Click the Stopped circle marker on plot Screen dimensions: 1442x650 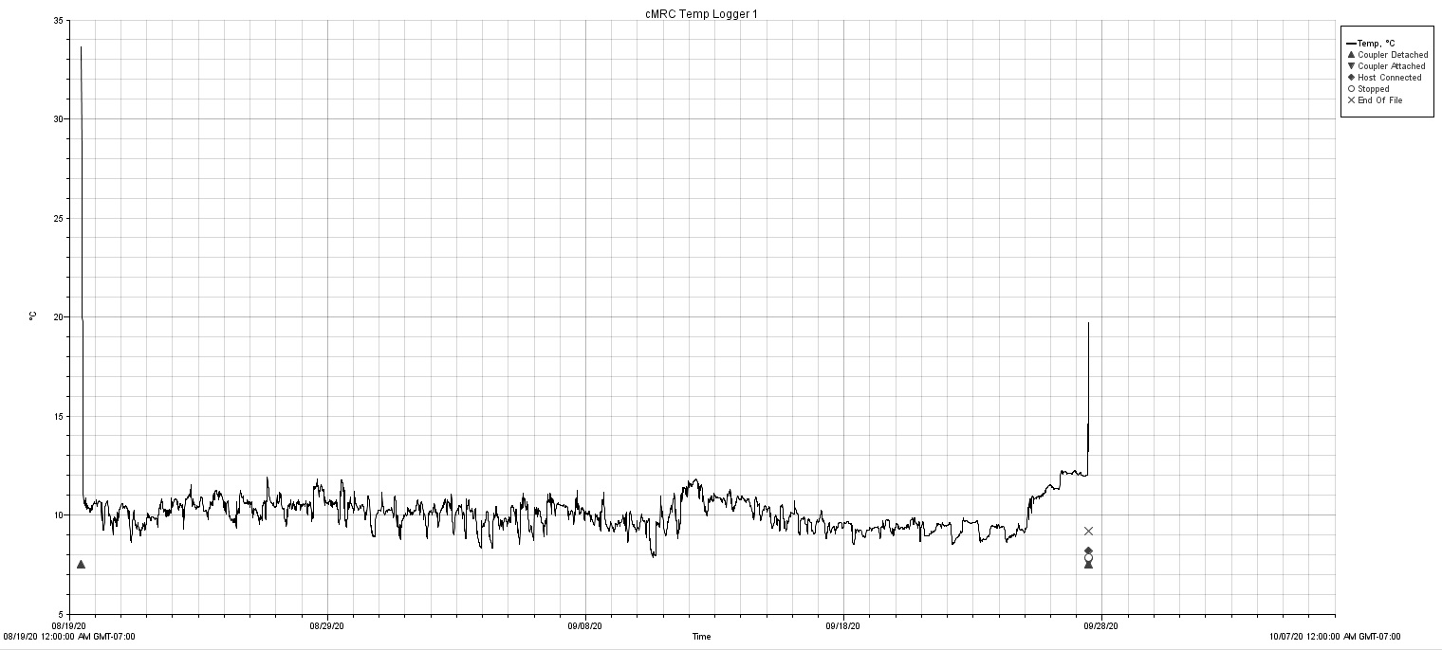[x=1088, y=558]
